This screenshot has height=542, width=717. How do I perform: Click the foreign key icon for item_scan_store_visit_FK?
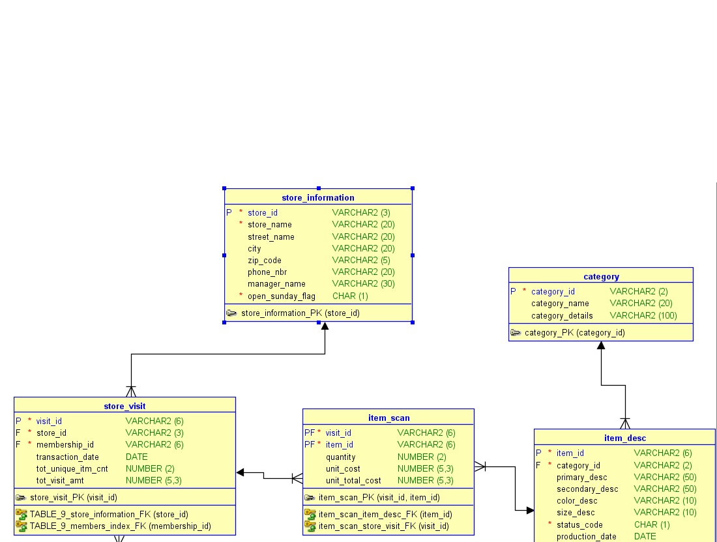point(310,526)
